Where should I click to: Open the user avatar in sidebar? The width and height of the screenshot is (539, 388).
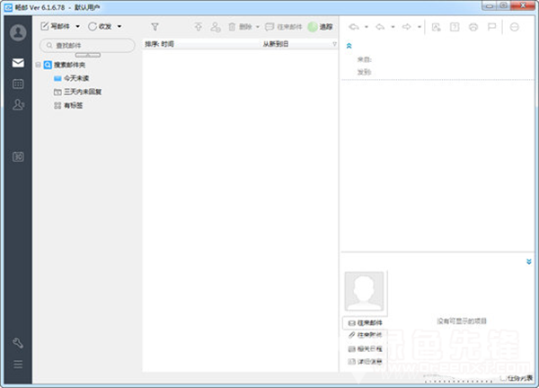coord(18,32)
